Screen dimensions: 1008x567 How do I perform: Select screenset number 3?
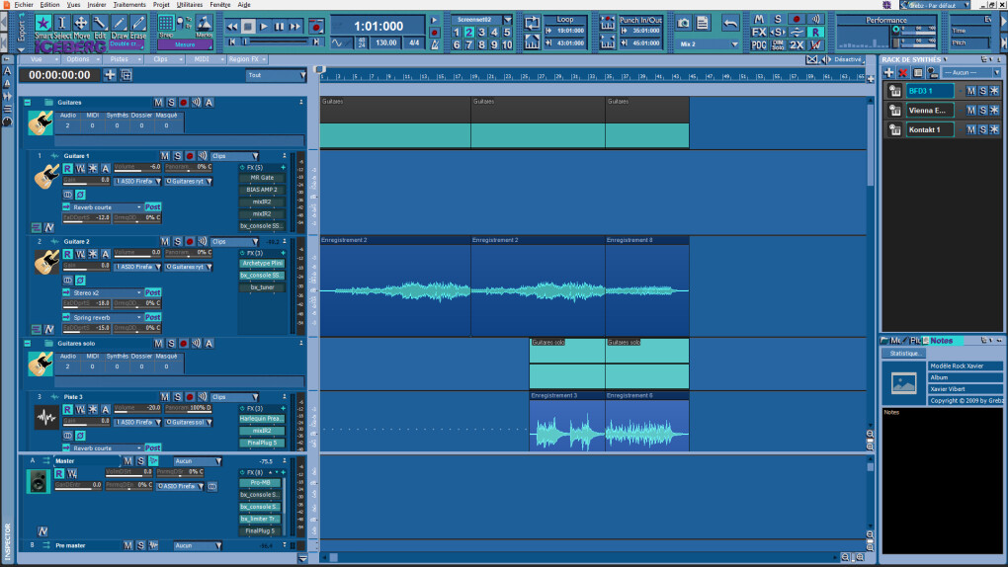[481, 33]
